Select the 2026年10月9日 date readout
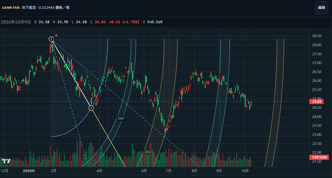332x178 pixels. (x=16, y=22)
